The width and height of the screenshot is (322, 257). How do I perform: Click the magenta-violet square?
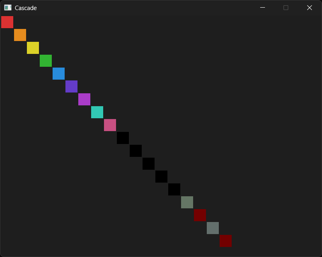click(84, 99)
